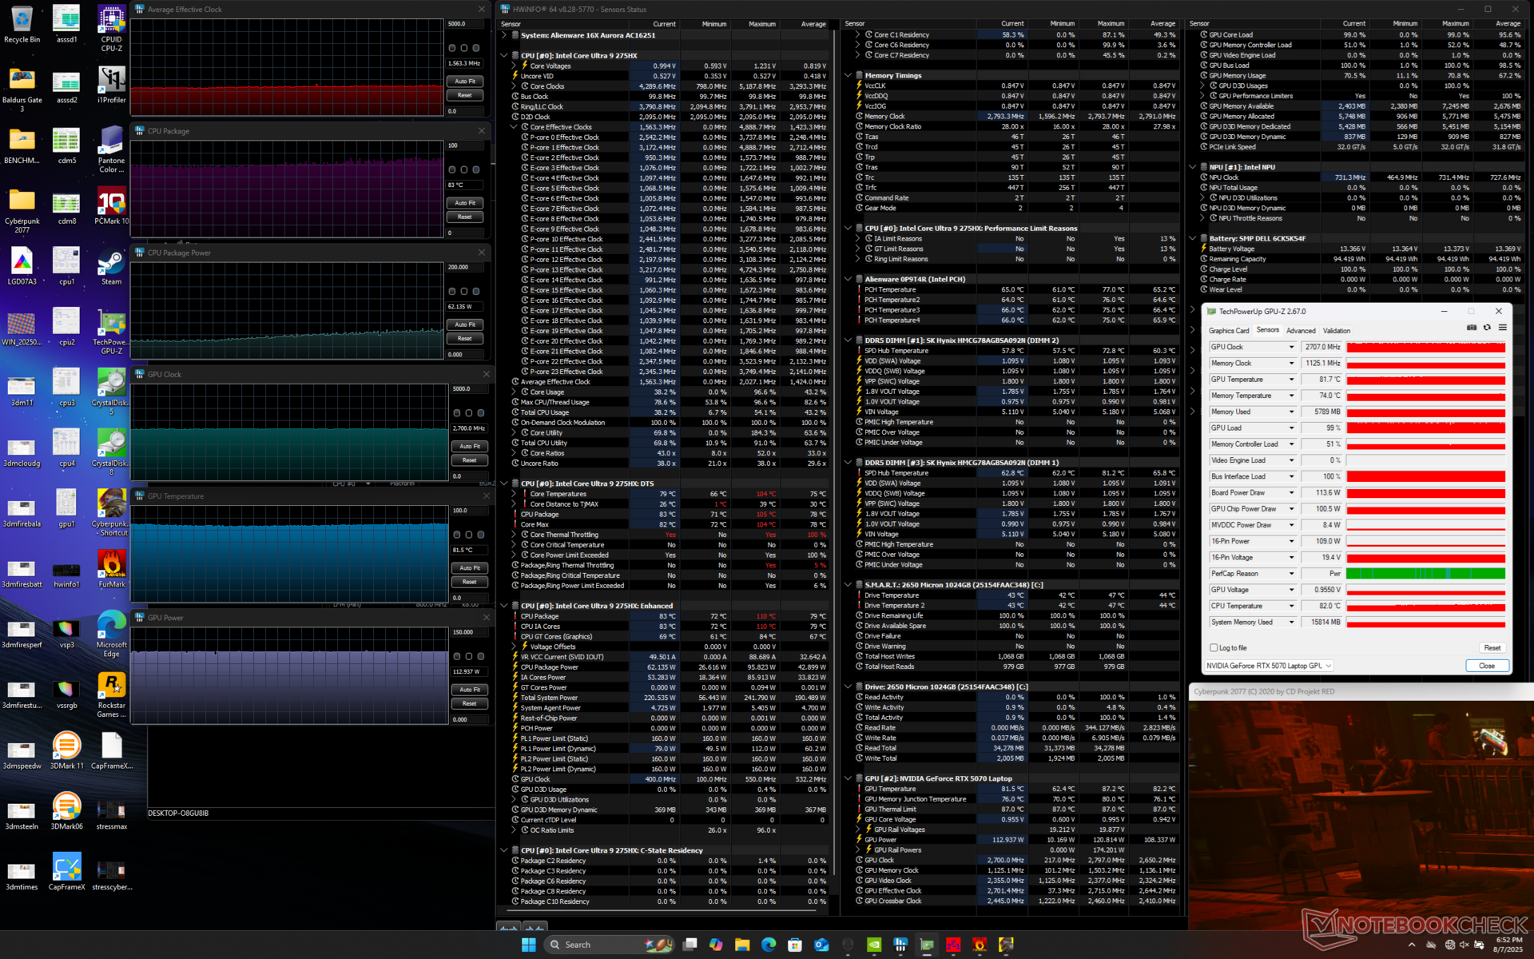Switch to Graphics Card tab
Screen dimensions: 1534x959
click(1228, 331)
